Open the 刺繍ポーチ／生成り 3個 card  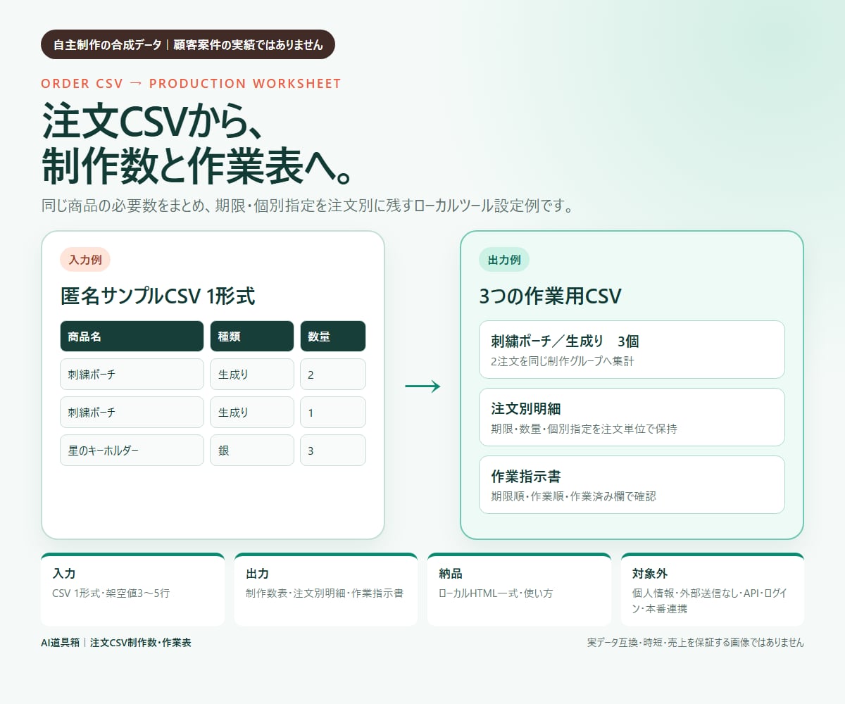[x=632, y=350]
